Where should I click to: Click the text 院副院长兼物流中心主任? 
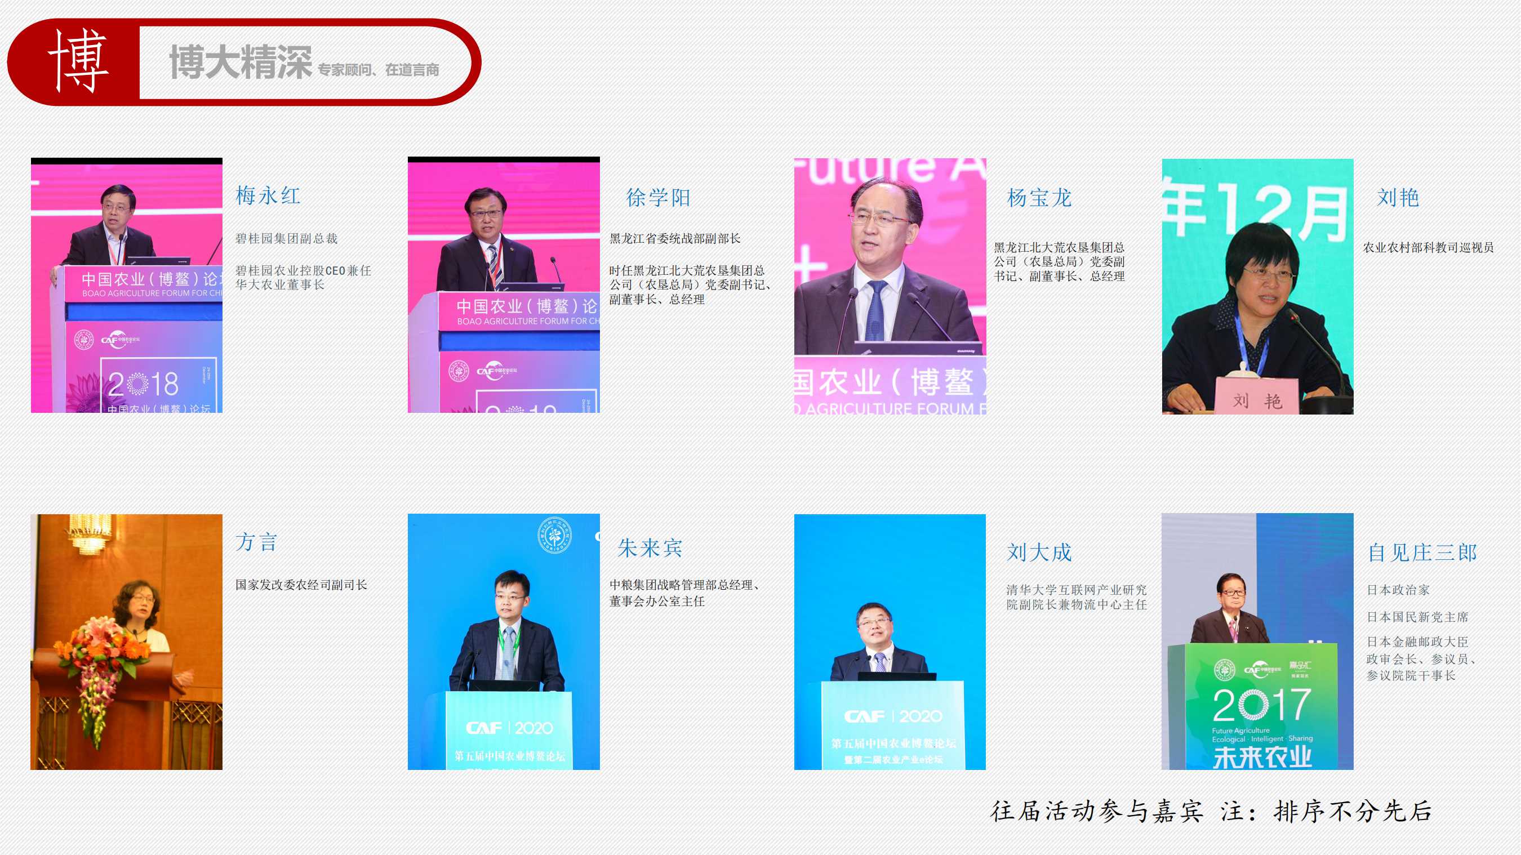[1077, 604]
